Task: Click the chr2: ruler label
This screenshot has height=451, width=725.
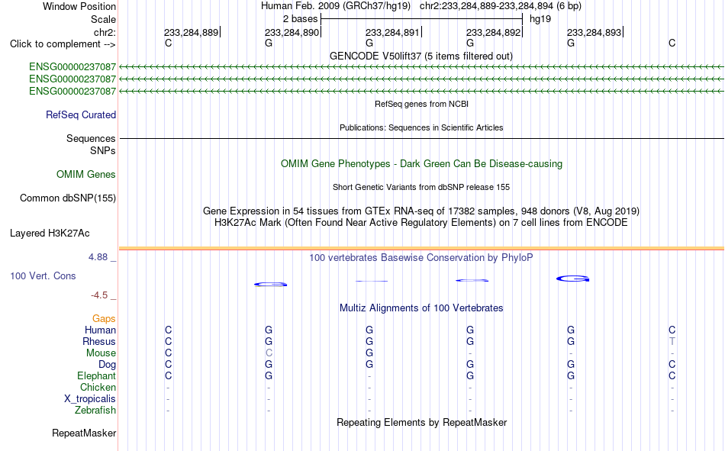Action: click(x=105, y=32)
